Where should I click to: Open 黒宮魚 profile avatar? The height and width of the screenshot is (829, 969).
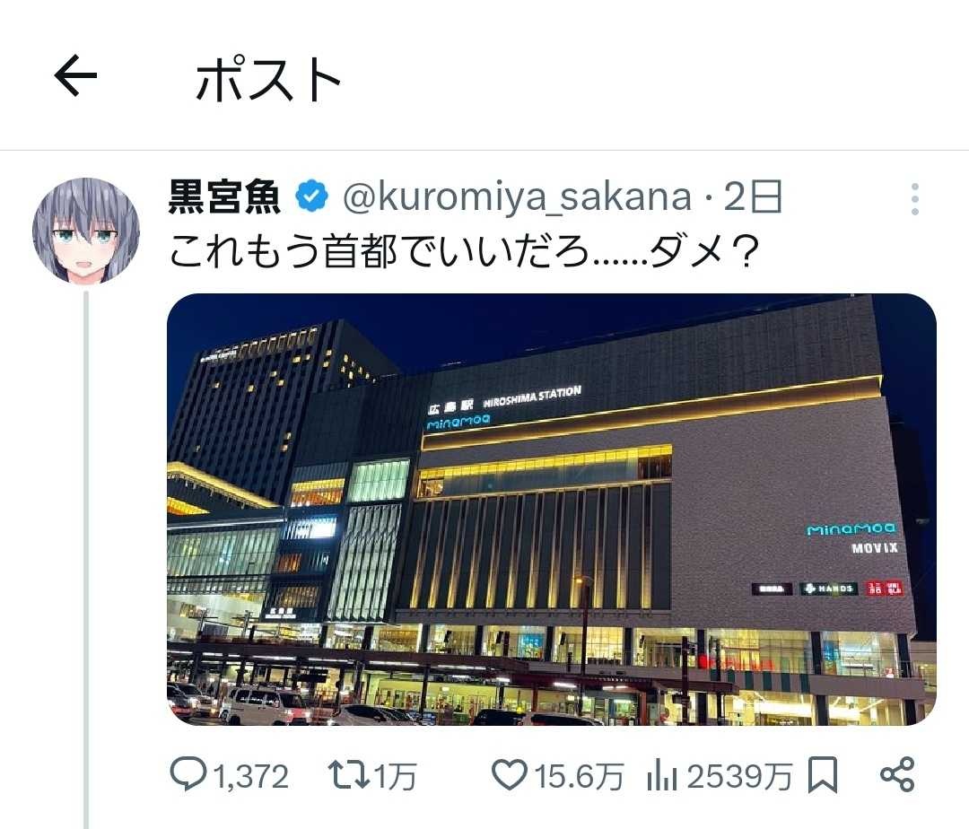[86, 231]
